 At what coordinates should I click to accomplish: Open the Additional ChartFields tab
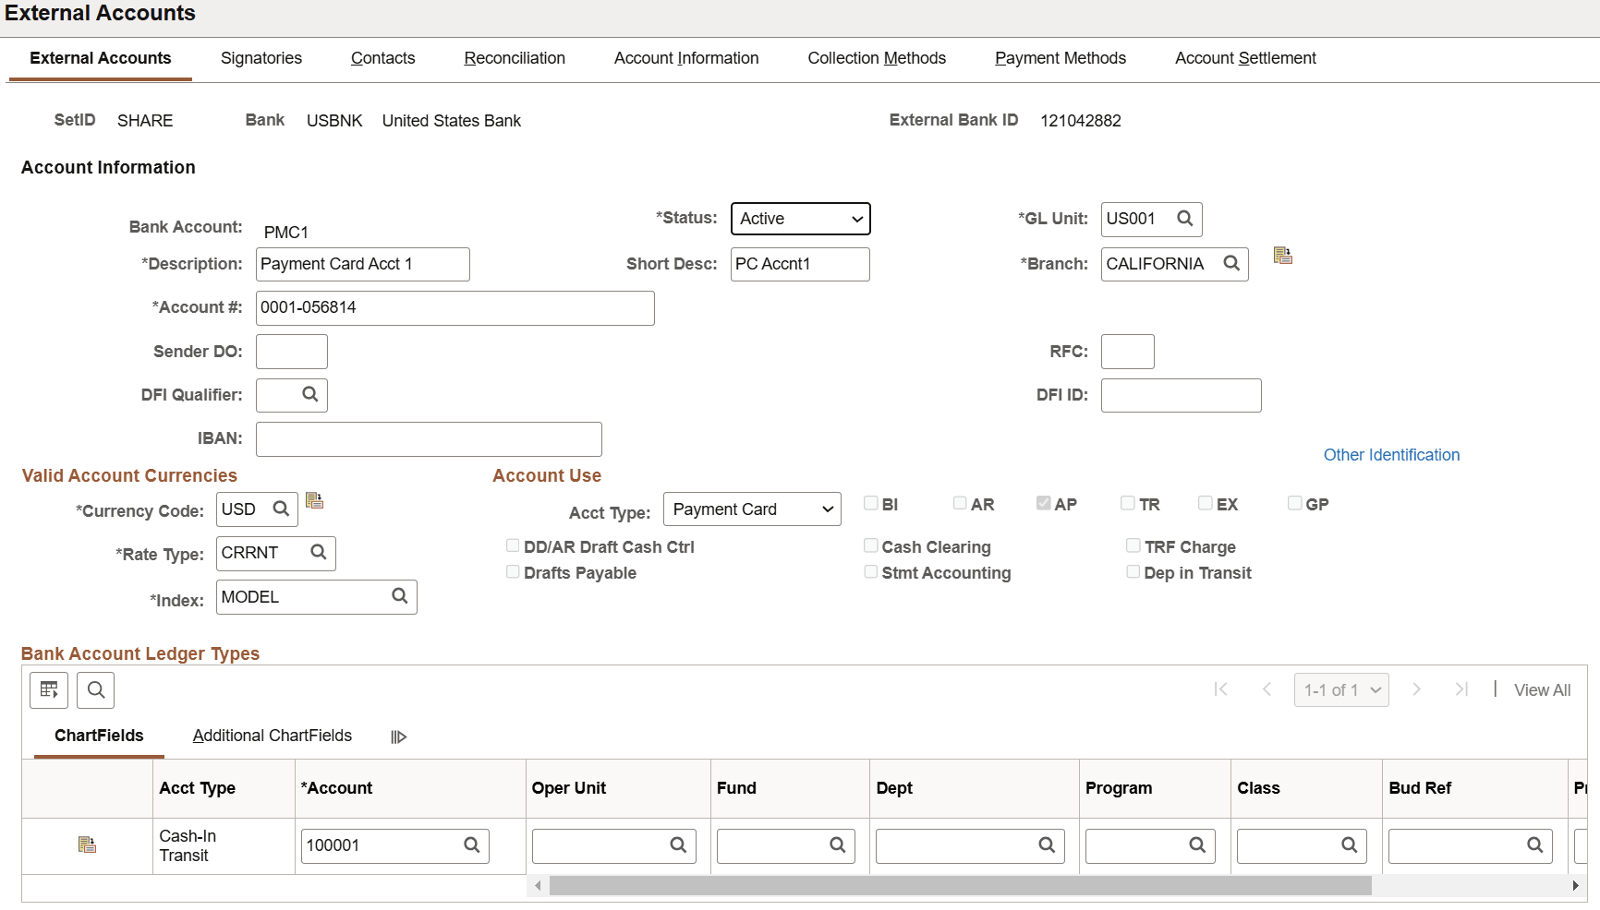[x=273, y=736]
